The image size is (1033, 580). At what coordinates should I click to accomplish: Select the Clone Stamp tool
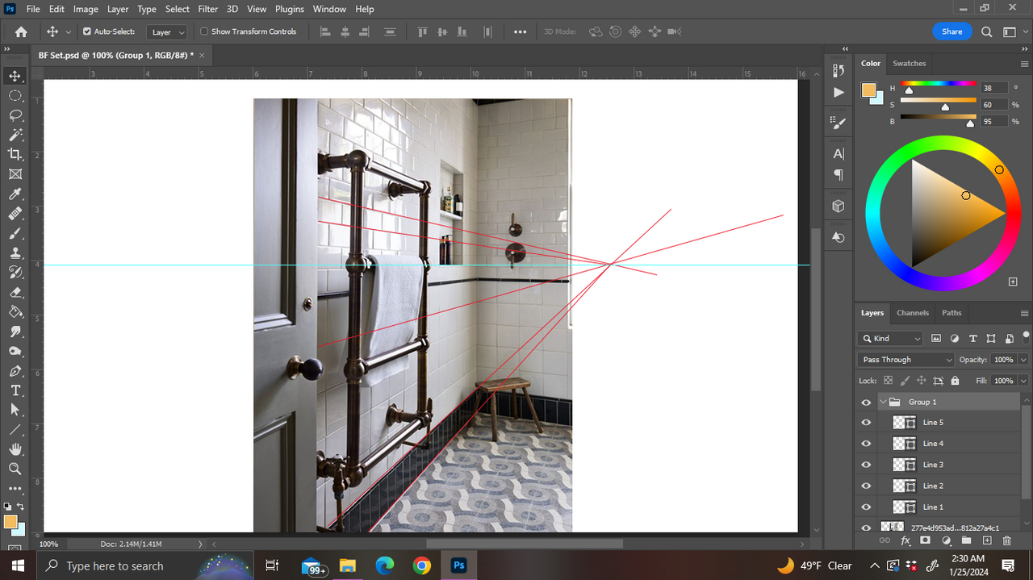pos(15,252)
